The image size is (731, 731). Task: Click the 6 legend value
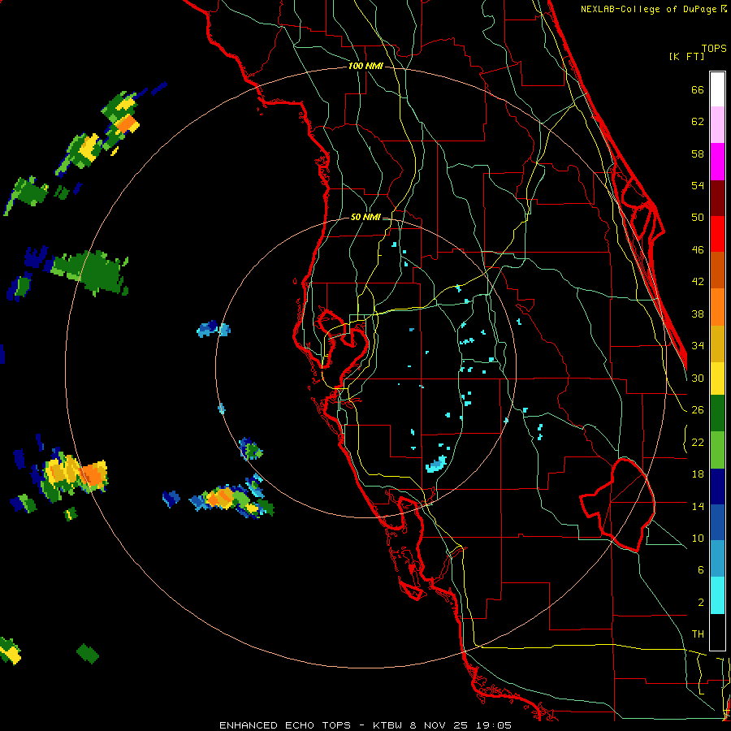click(x=701, y=570)
